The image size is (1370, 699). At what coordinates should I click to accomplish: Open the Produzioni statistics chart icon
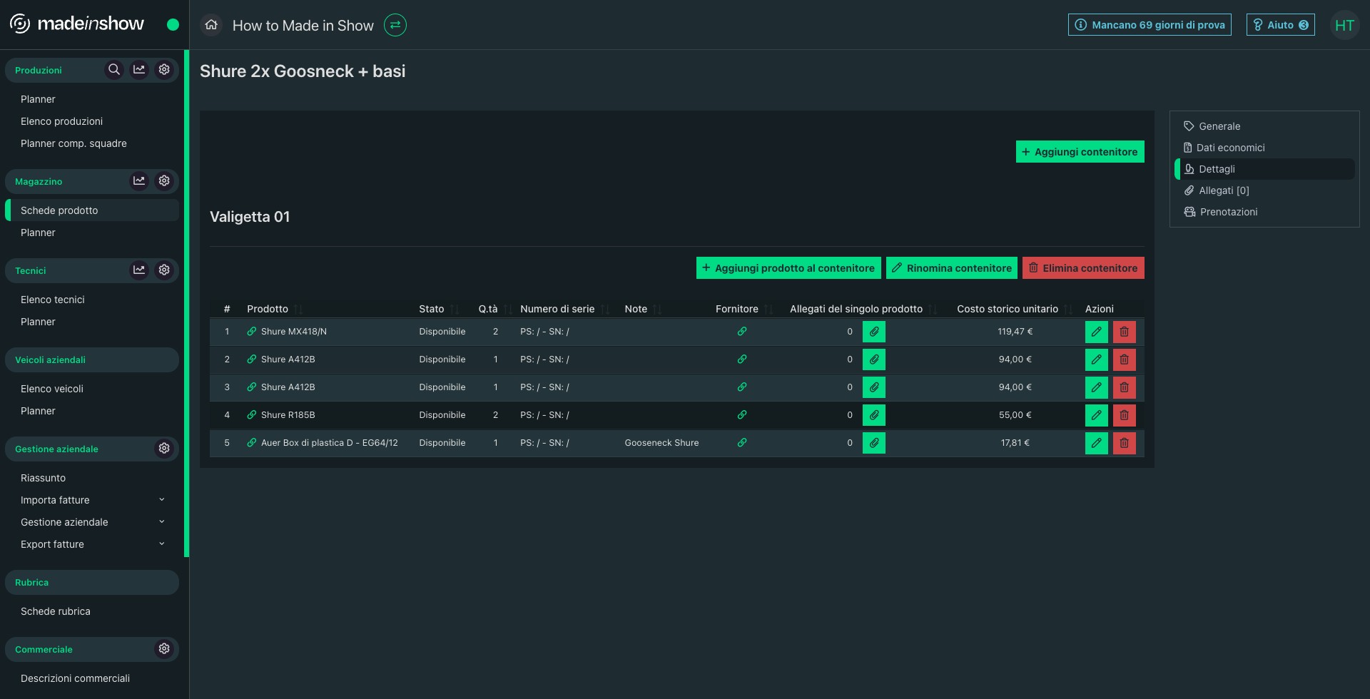[x=139, y=69]
